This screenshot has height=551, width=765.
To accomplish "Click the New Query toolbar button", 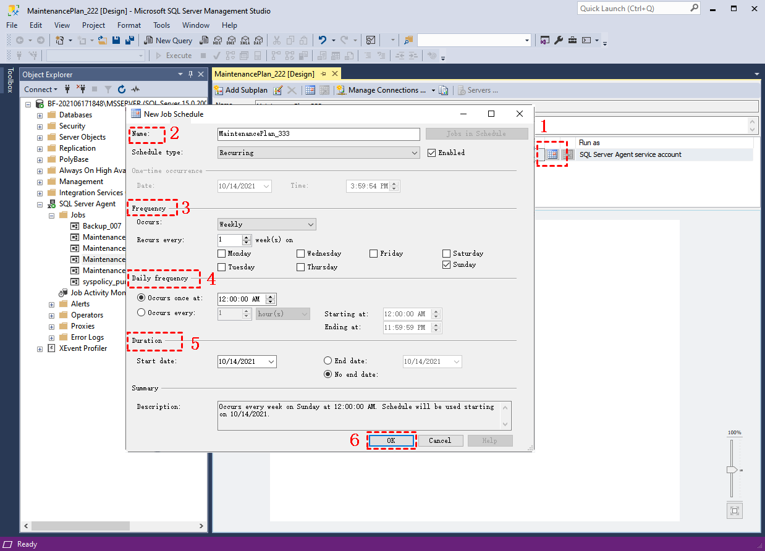I will click(169, 40).
